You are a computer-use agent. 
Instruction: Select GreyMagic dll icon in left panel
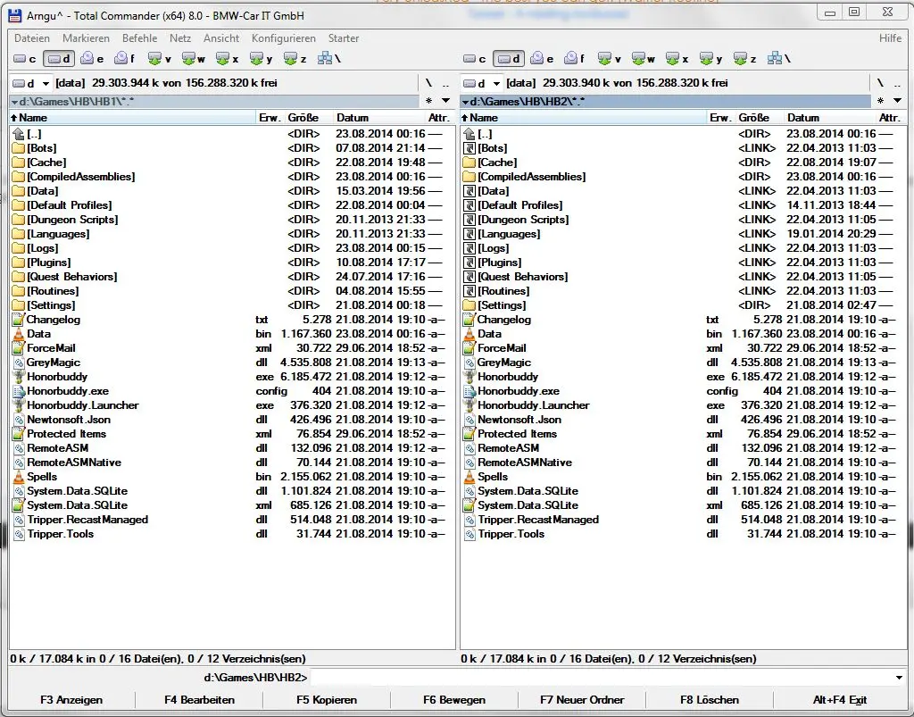[x=19, y=363]
